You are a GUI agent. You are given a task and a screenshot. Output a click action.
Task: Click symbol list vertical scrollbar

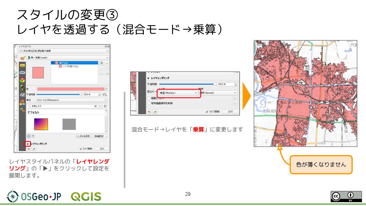[106, 121]
